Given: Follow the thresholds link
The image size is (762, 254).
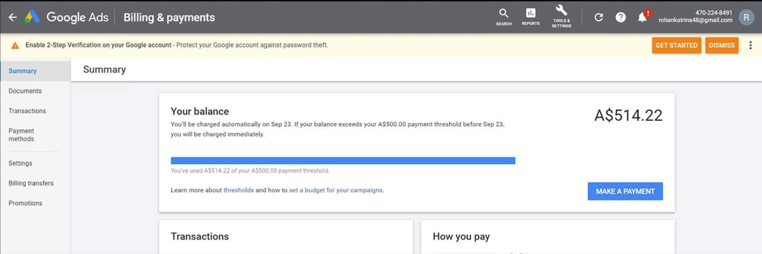Looking at the screenshot, I should [238, 190].
